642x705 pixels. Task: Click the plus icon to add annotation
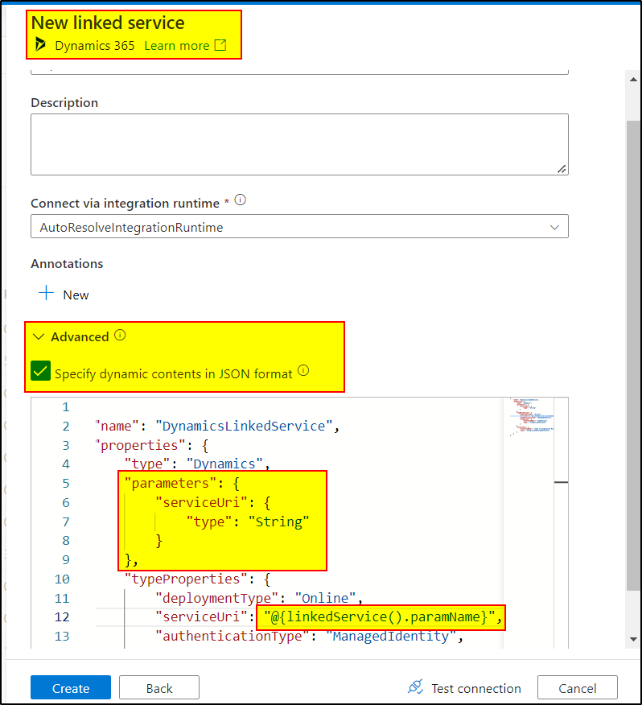coord(46,294)
